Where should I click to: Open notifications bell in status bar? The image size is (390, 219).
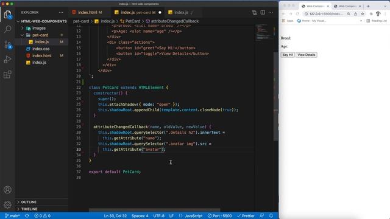[271, 216]
